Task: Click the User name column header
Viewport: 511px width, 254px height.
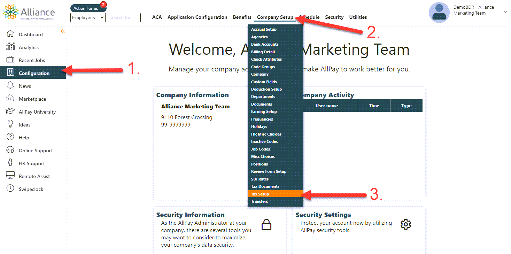Action: click(327, 106)
